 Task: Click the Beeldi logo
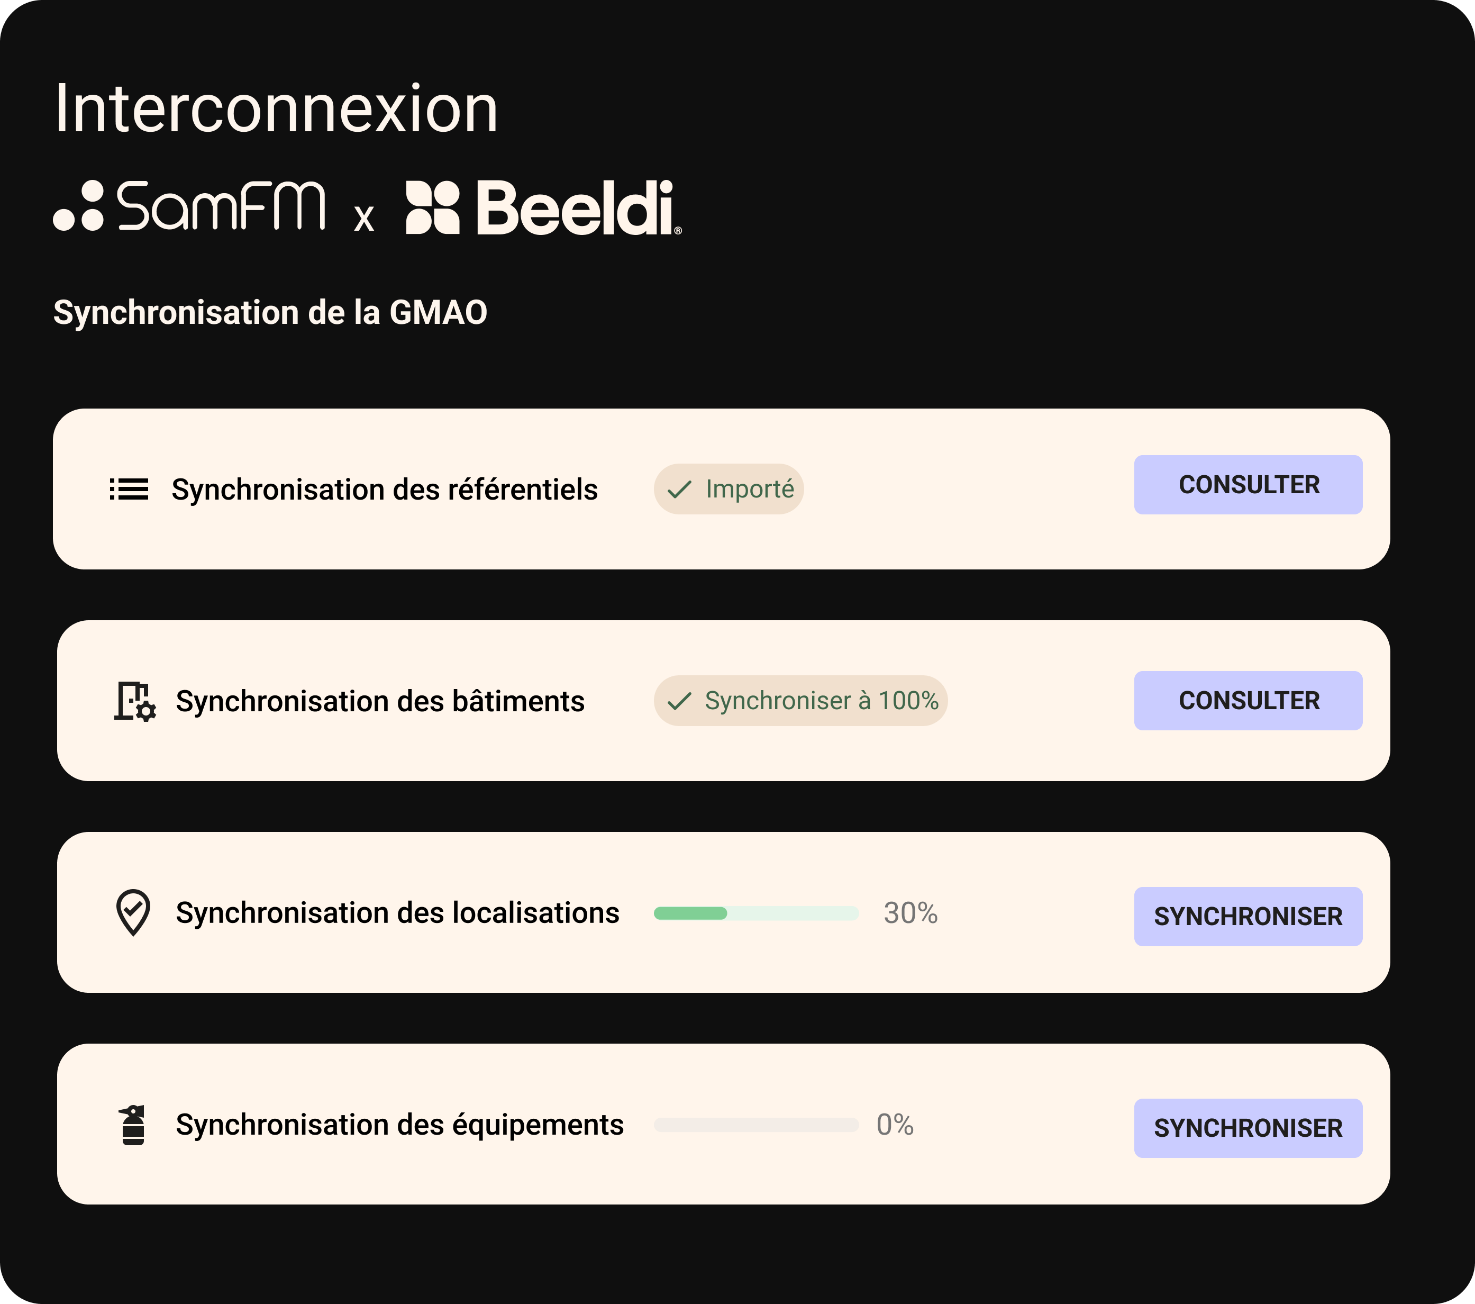[543, 208]
